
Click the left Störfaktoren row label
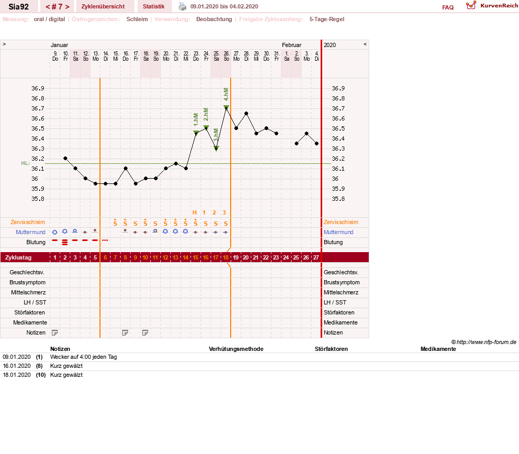click(x=31, y=312)
